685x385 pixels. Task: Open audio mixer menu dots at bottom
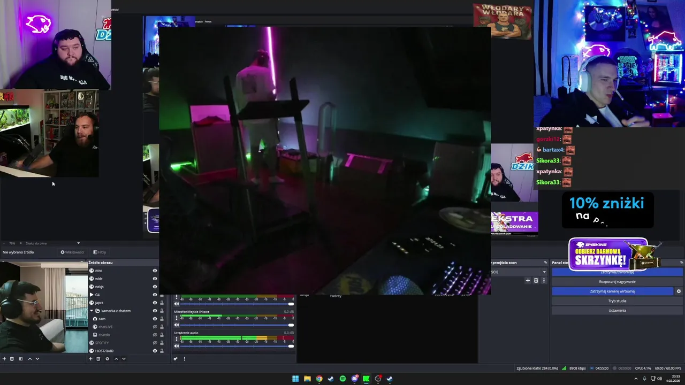184,359
